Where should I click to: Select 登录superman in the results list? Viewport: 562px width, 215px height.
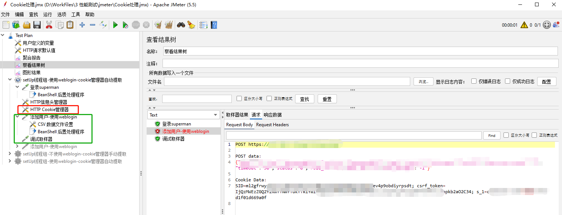click(x=176, y=124)
